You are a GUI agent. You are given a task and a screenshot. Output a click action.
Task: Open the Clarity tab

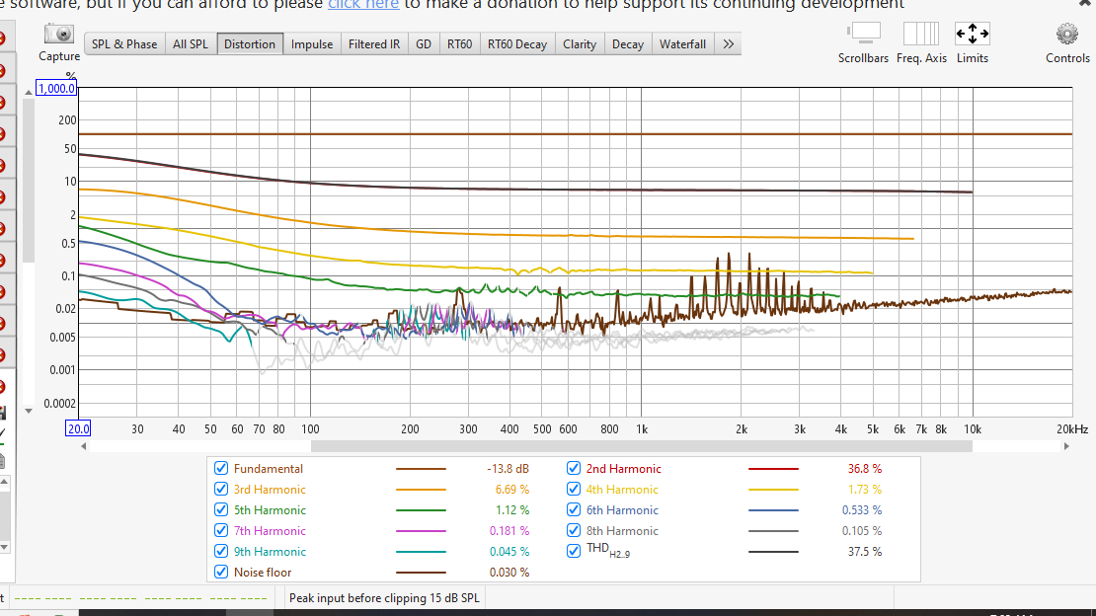[580, 44]
